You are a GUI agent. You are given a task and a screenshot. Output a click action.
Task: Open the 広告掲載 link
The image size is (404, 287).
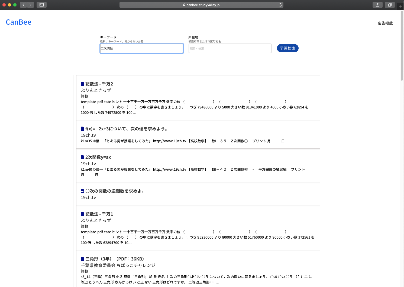[x=385, y=23]
